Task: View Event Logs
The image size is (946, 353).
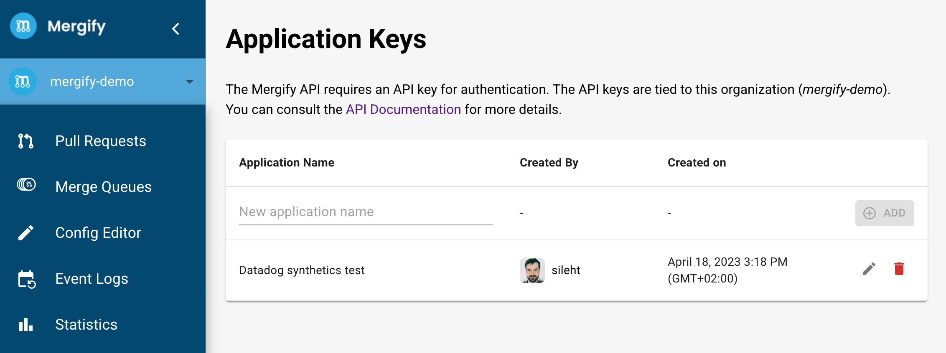Action: click(92, 279)
